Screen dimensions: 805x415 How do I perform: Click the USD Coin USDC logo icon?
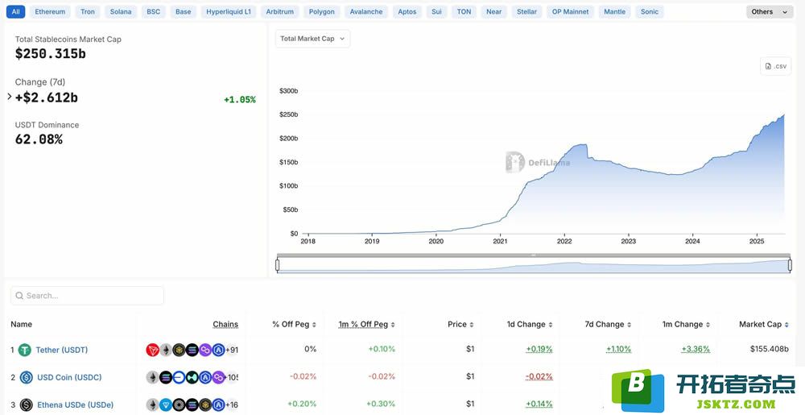pos(27,377)
